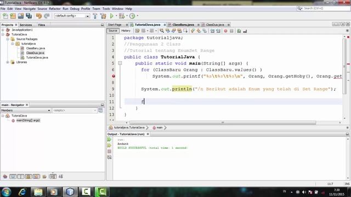Image resolution: width=351 pixels, height=197 pixels.
Task: Click Stop button in Output panel
Action: pos(109,151)
